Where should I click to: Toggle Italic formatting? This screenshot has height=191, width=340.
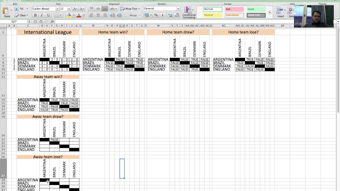[42, 15]
